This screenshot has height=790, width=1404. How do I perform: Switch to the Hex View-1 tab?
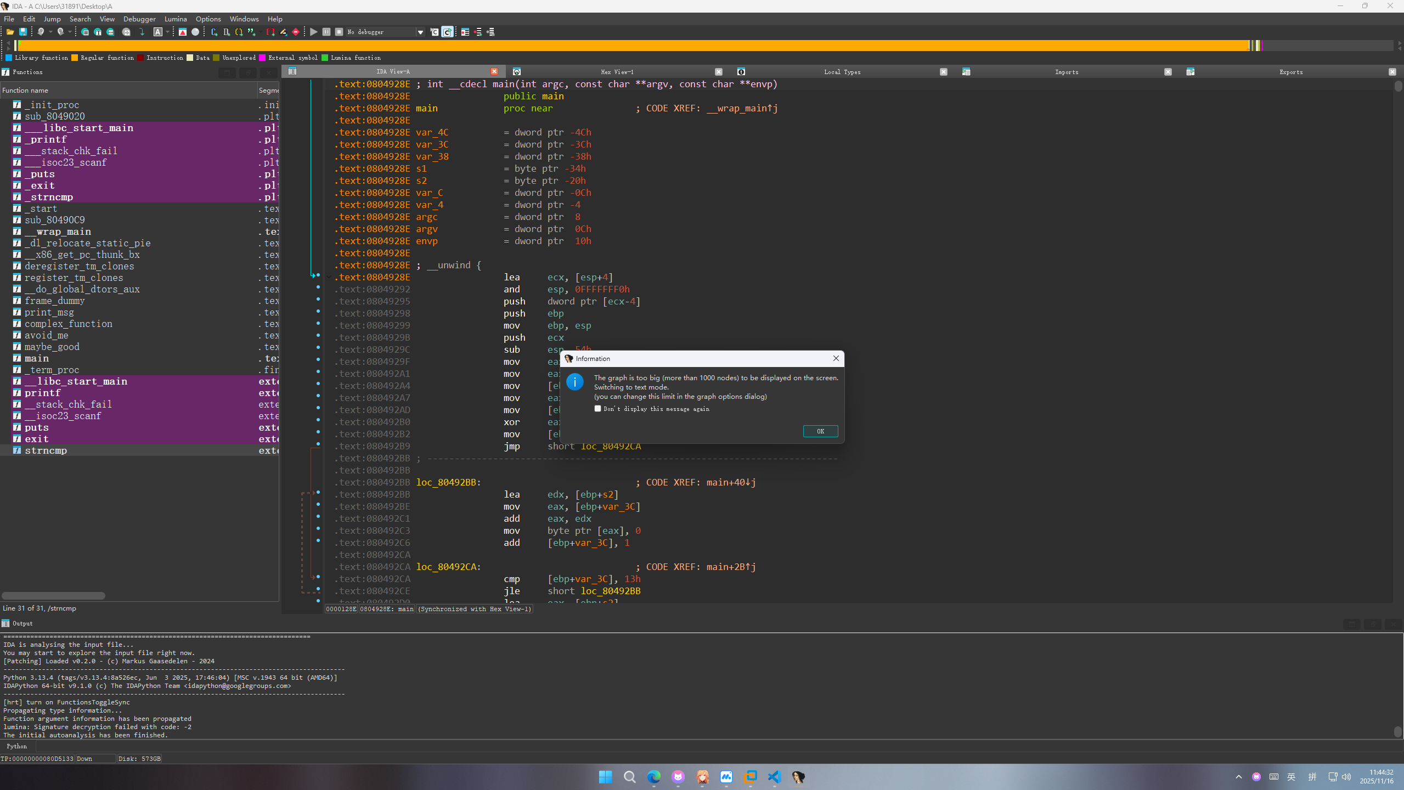click(x=617, y=71)
